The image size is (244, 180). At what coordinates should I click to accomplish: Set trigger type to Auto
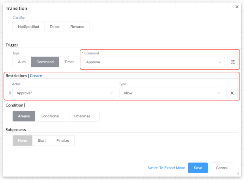point(22,62)
